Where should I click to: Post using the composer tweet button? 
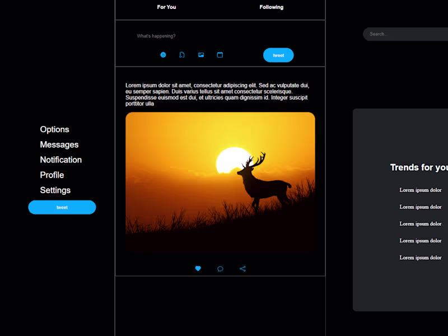tap(278, 55)
